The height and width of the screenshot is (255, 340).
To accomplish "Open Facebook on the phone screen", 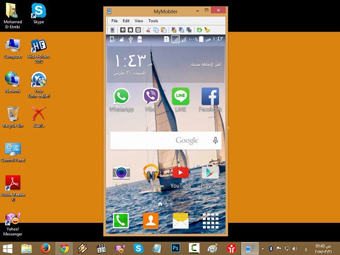I will pos(210,100).
